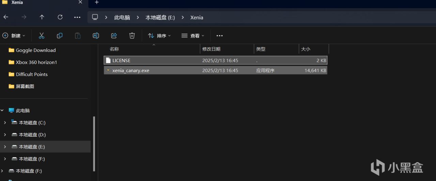Screen dimensions: 436x181
Task: Open the address bar more options ellipsis
Action: coord(77,17)
